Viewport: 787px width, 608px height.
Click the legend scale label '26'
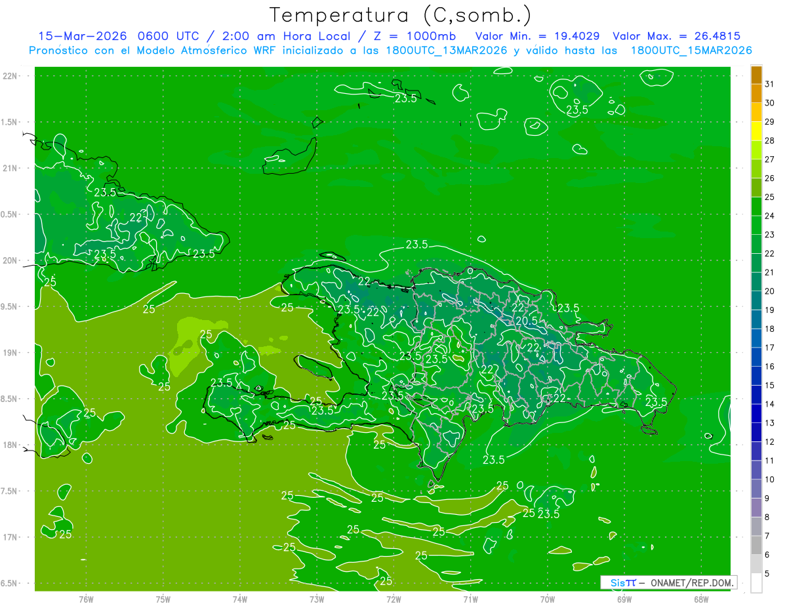769,178
